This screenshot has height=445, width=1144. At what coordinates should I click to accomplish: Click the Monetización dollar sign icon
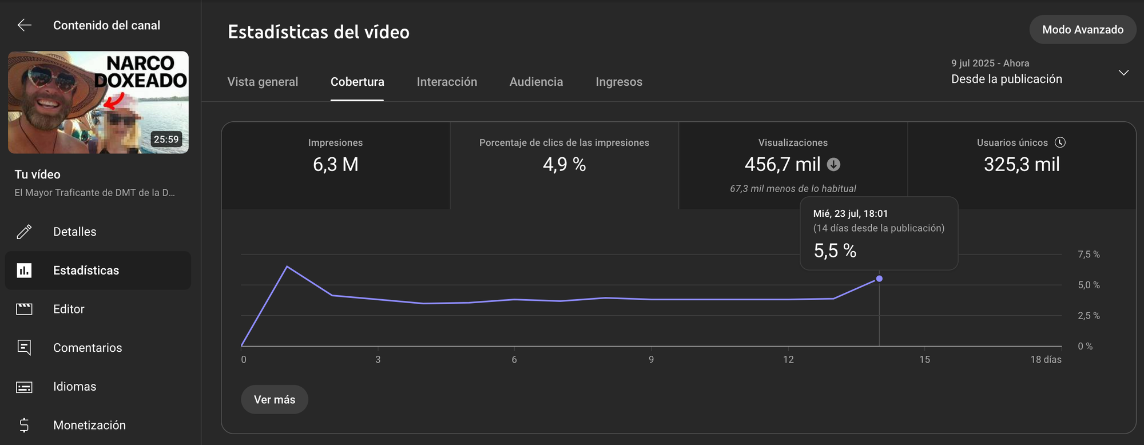point(24,425)
